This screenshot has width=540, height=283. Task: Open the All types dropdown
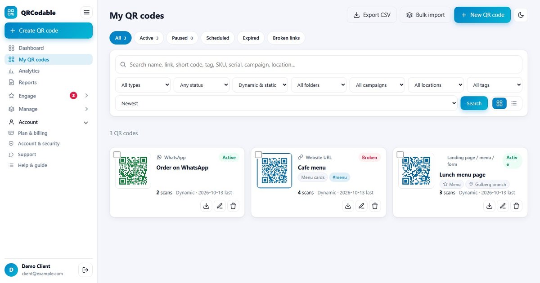coord(143,85)
